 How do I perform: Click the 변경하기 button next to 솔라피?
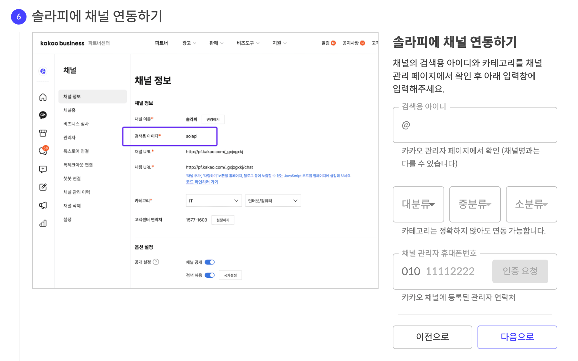[213, 119]
